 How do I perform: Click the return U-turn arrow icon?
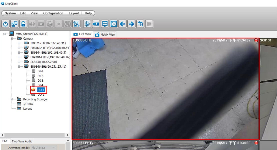click(140, 24)
